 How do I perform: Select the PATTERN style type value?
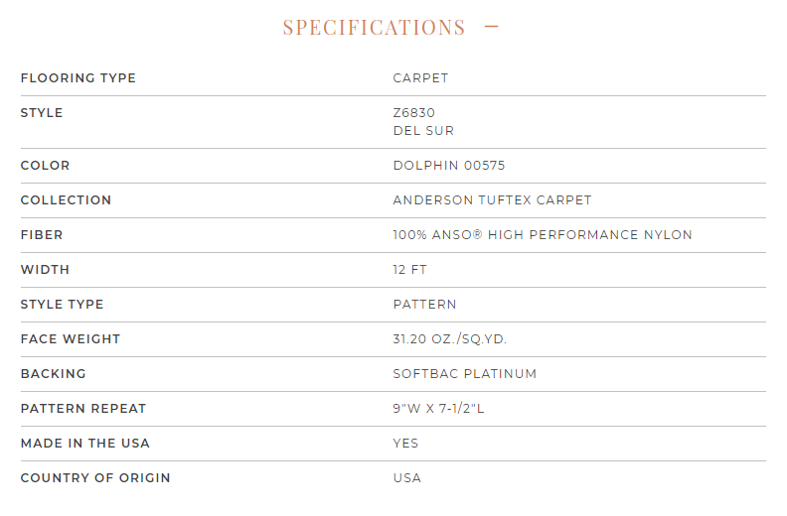424,305
